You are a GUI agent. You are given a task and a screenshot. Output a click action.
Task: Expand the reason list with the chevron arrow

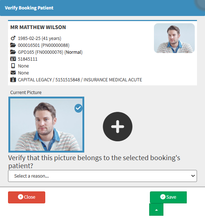tap(193, 176)
